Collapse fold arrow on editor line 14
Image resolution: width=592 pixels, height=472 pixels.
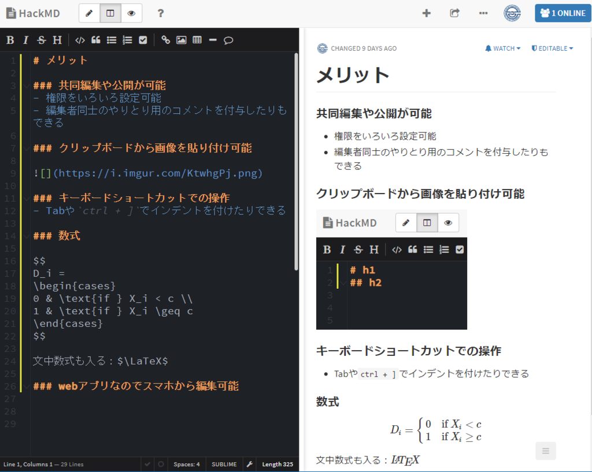click(x=27, y=236)
